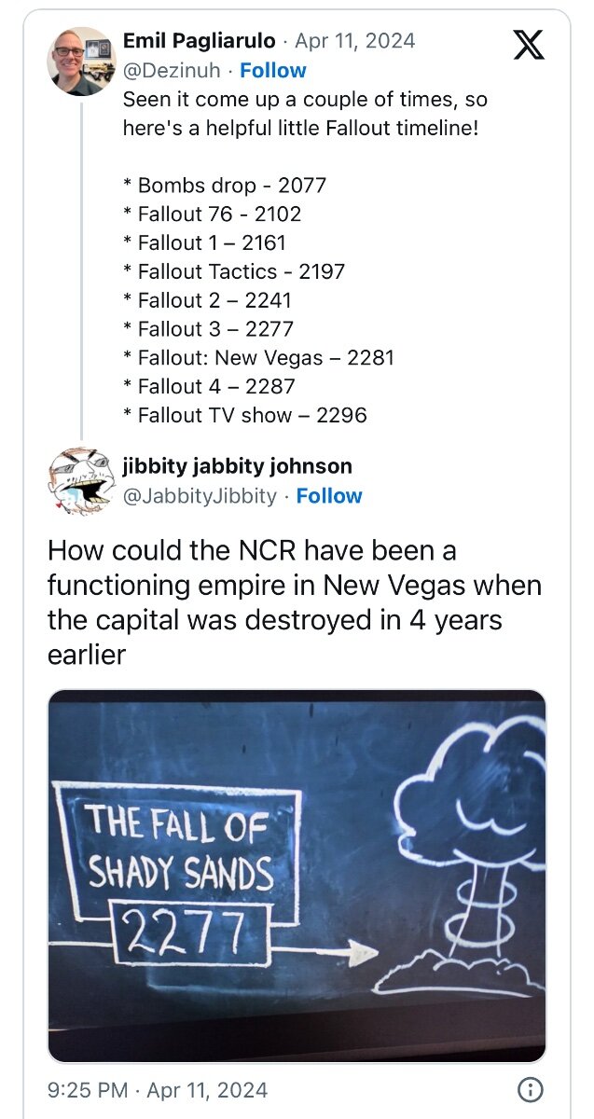
Task: Open the @JabbityJibbity handle link
Action: coord(200,496)
